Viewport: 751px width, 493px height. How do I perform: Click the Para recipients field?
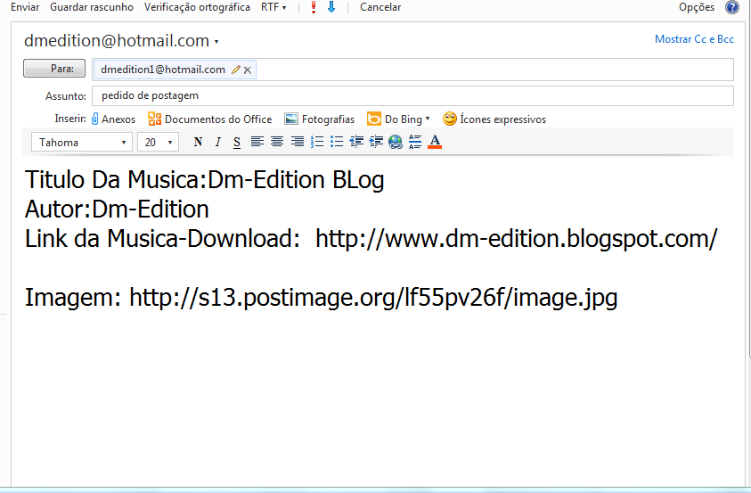coord(412,70)
